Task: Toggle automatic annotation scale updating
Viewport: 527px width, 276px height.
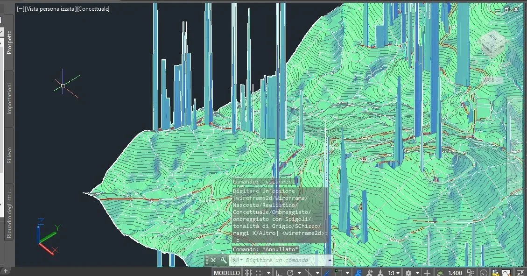Action: pos(370,273)
